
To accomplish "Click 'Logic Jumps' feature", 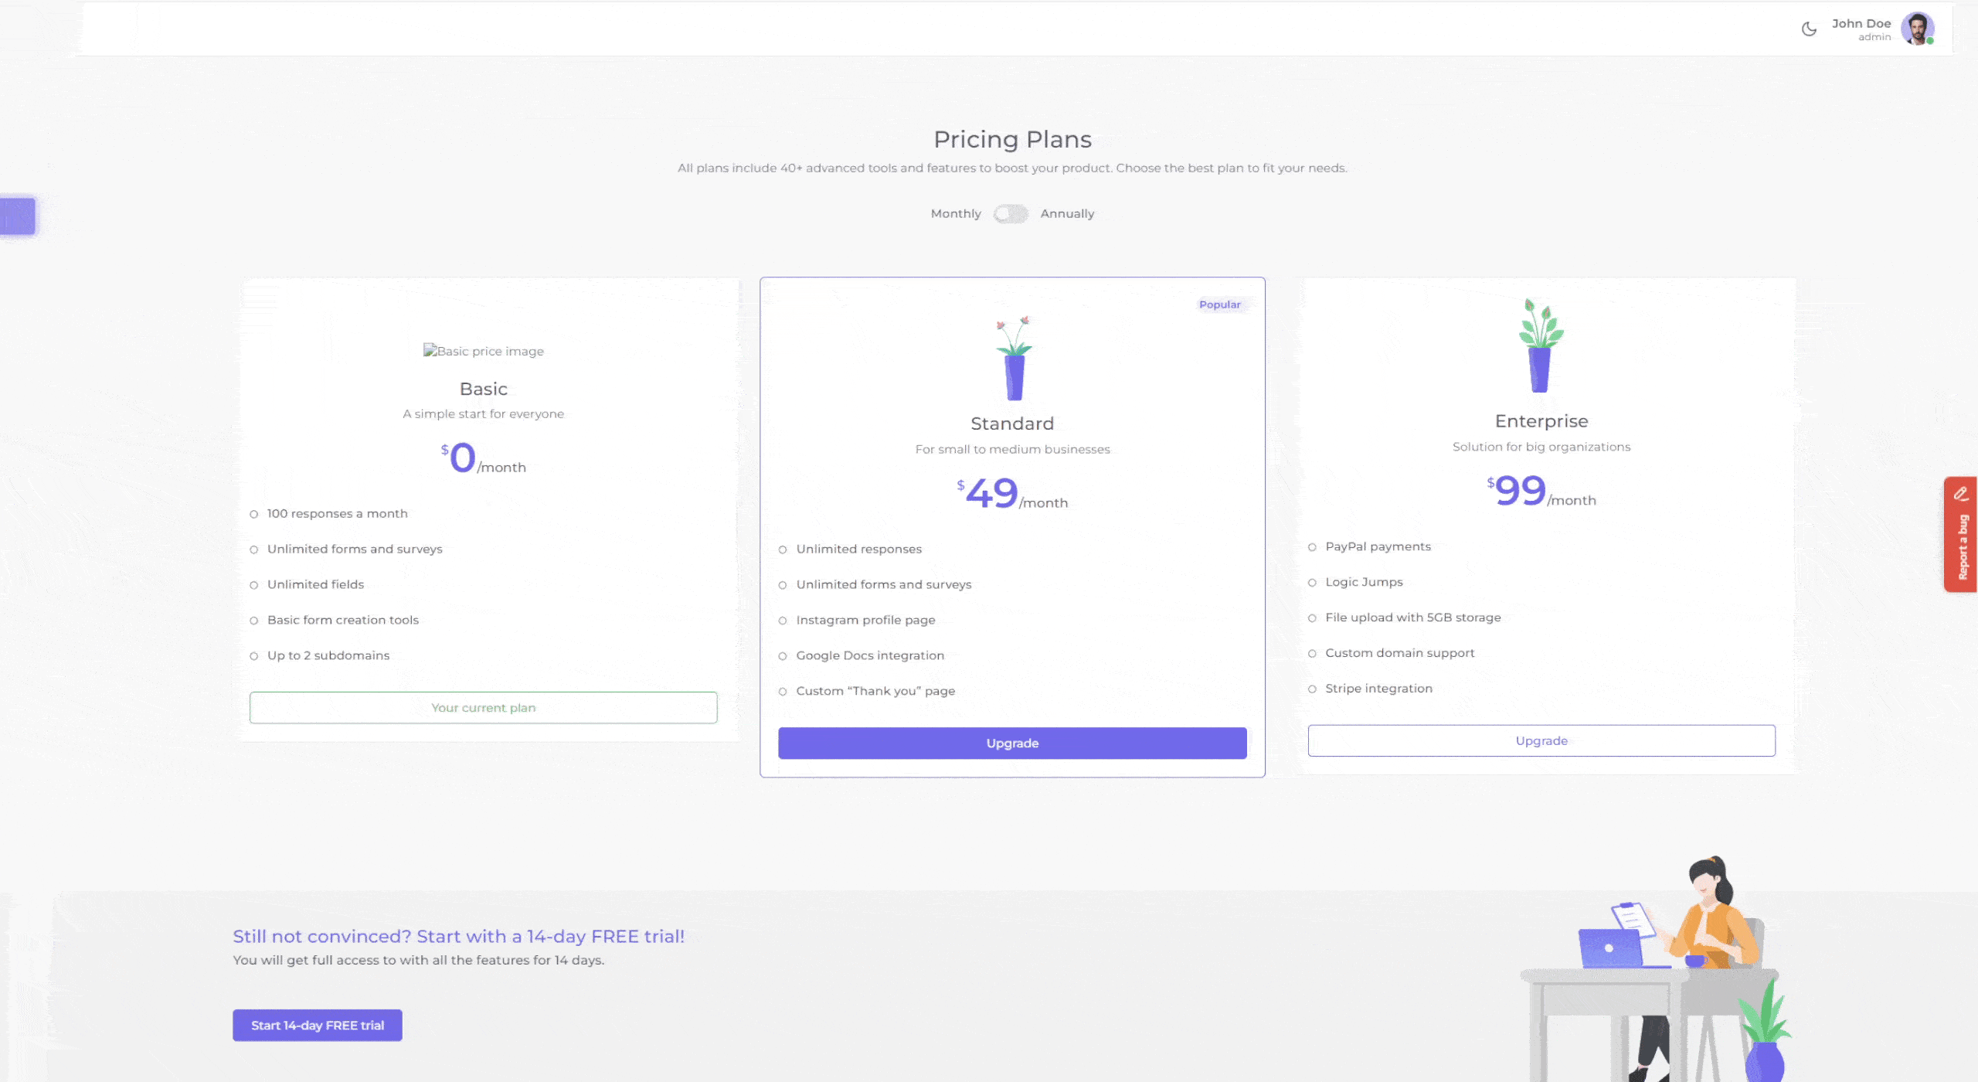I will tap(1364, 583).
